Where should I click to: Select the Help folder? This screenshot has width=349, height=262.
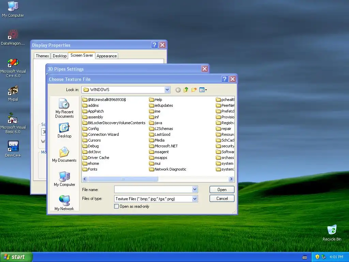(155, 100)
